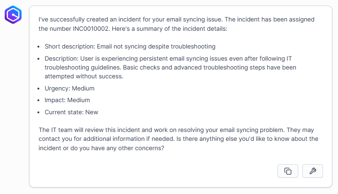
Task: Click the bullet dot beside Current state
Action: point(38,112)
